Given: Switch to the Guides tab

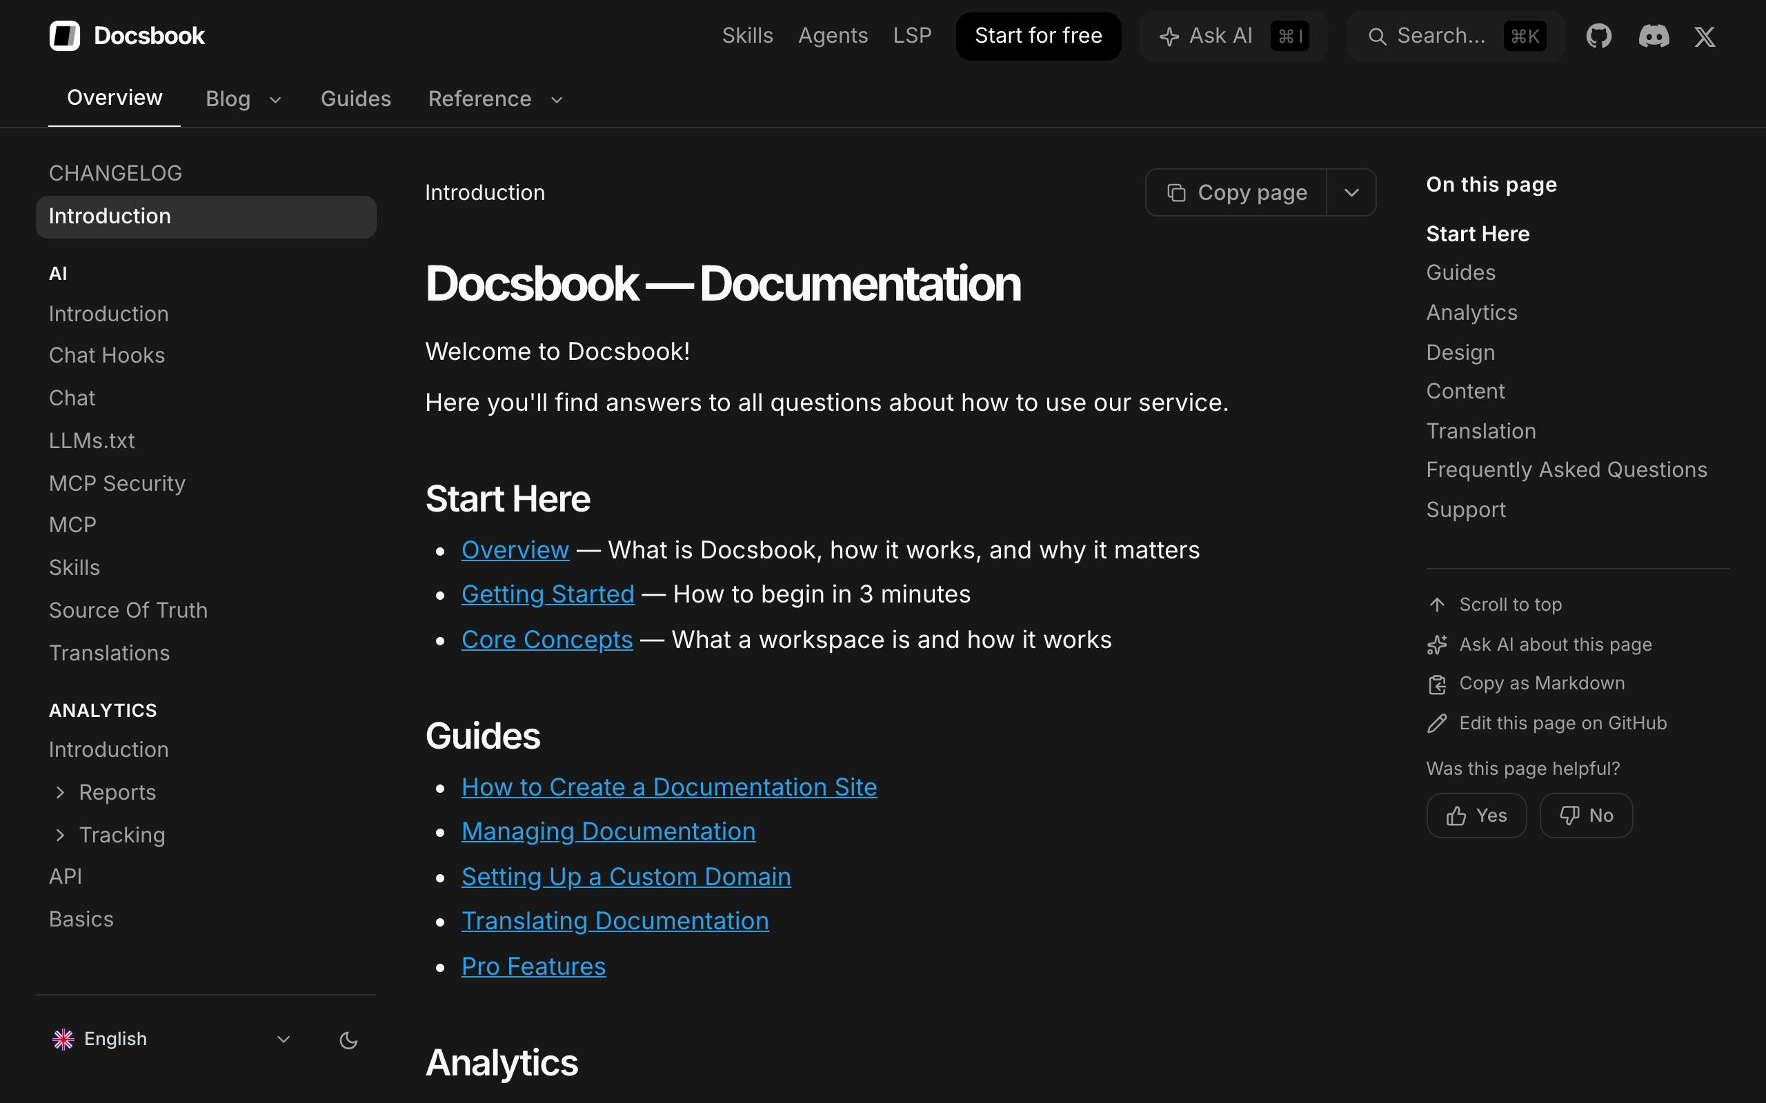Looking at the screenshot, I should tap(356, 99).
